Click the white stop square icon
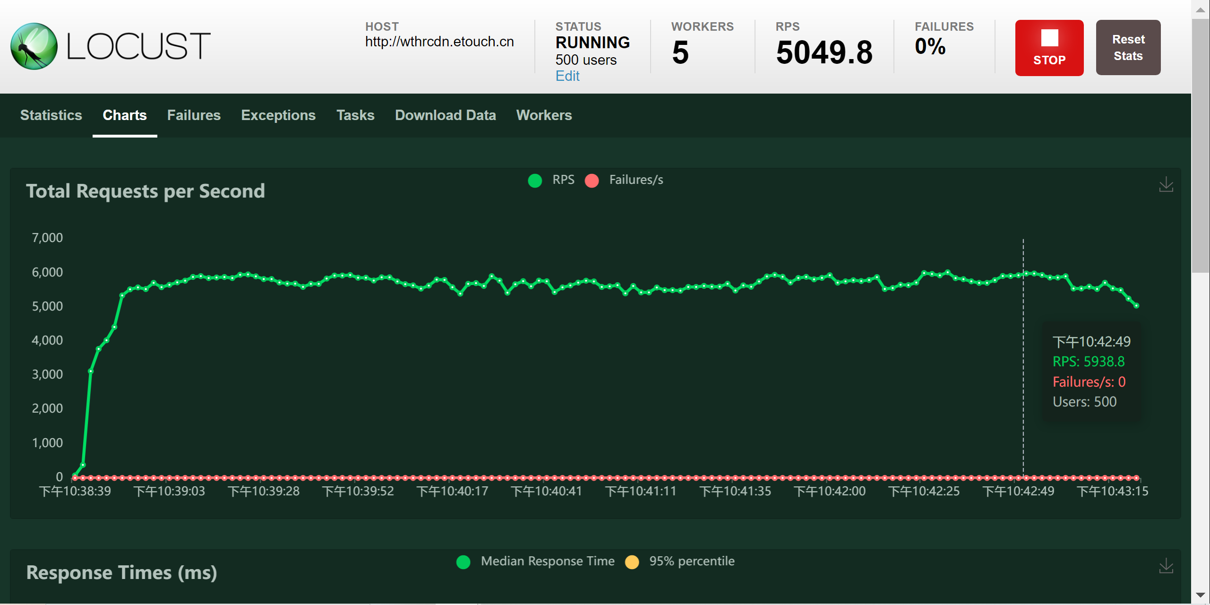This screenshot has height=605, width=1210. coord(1049,38)
